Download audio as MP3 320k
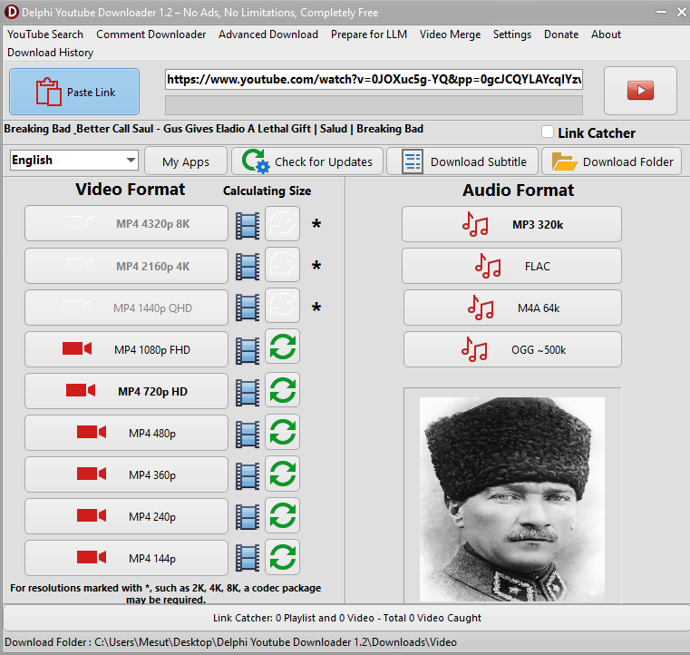Screen dimensions: 690x655 (x=511, y=224)
